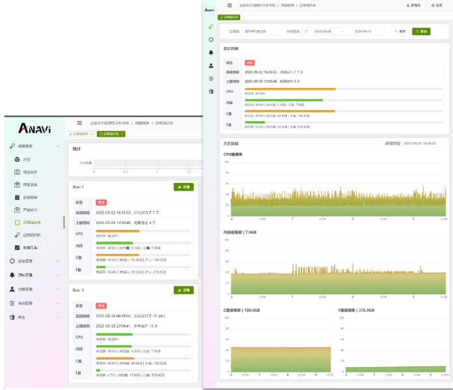
Task: Open 边缘端 device selection dropdown
Action: click(x=260, y=31)
